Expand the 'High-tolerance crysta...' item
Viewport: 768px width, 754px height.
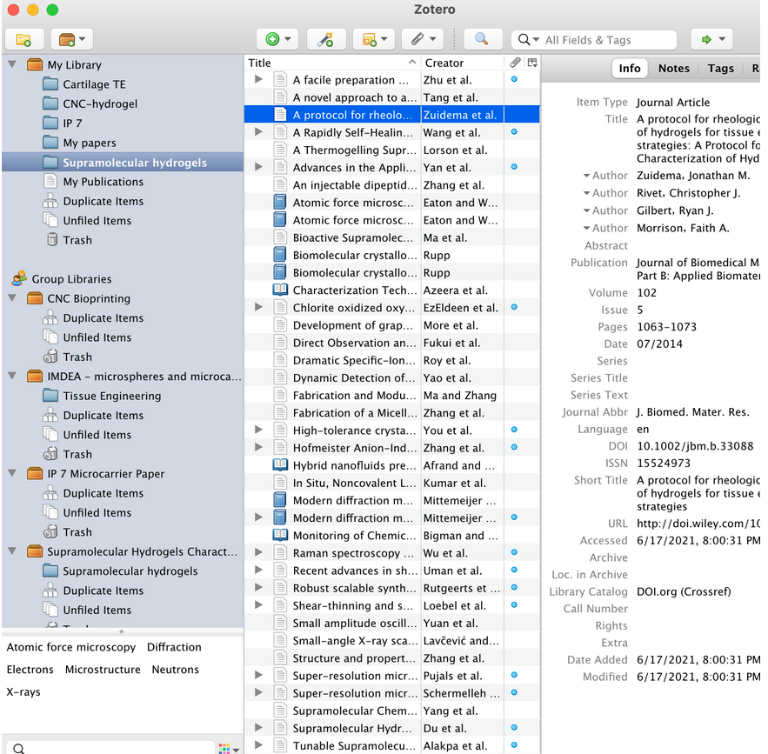(x=258, y=430)
